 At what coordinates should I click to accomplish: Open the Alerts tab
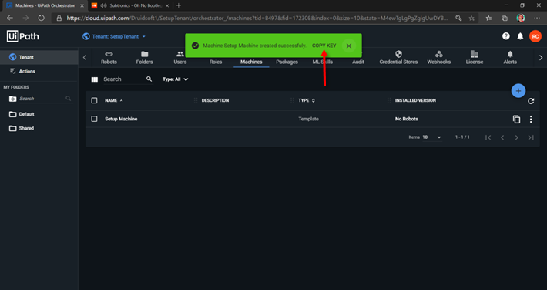tap(510, 58)
